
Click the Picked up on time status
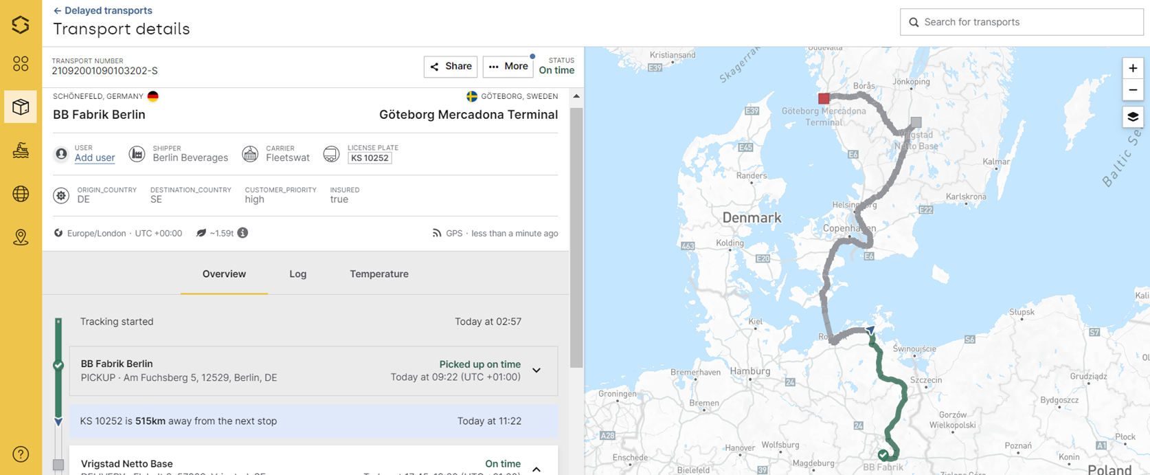click(x=480, y=364)
